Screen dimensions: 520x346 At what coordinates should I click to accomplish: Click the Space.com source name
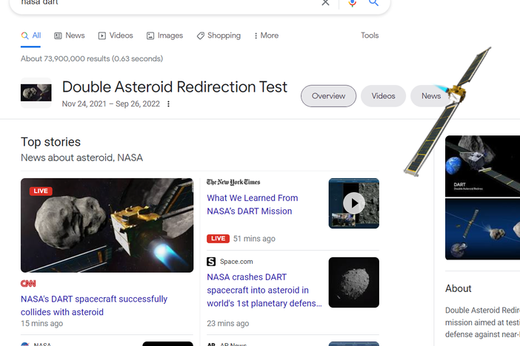(236, 262)
